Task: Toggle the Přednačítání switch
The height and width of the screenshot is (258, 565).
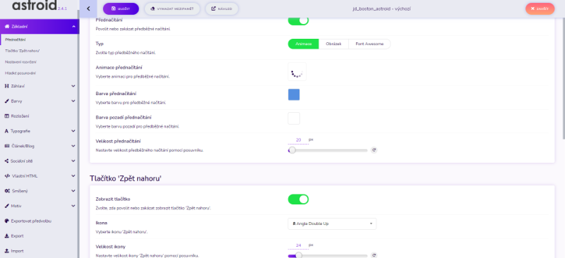Action: coord(298,20)
